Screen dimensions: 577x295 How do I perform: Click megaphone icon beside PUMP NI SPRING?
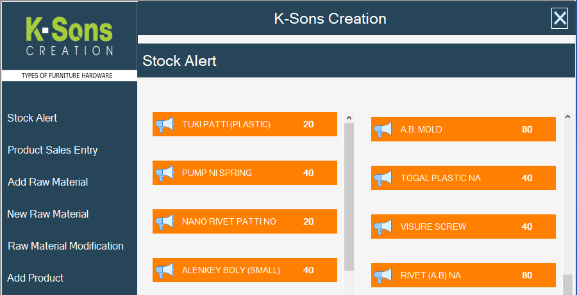pyautogui.click(x=164, y=173)
